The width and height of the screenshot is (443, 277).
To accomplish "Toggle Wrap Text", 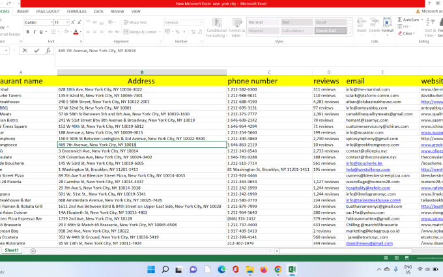I will 136,22.
